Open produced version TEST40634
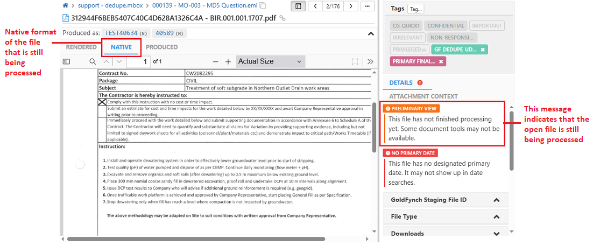The height and width of the screenshot is (245, 593). click(x=126, y=33)
